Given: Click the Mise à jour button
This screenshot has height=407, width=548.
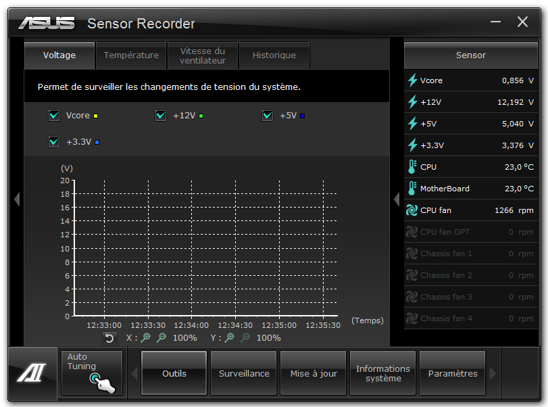Looking at the screenshot, I should pos(314,373).
